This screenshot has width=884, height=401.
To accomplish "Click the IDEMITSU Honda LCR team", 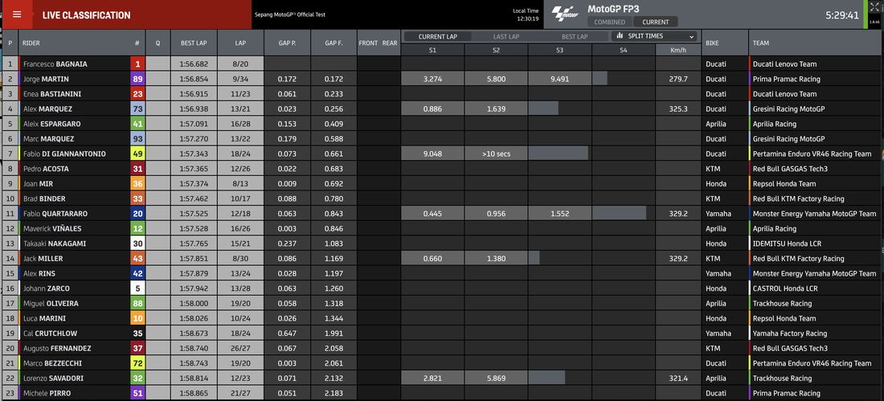I will 787,243.
